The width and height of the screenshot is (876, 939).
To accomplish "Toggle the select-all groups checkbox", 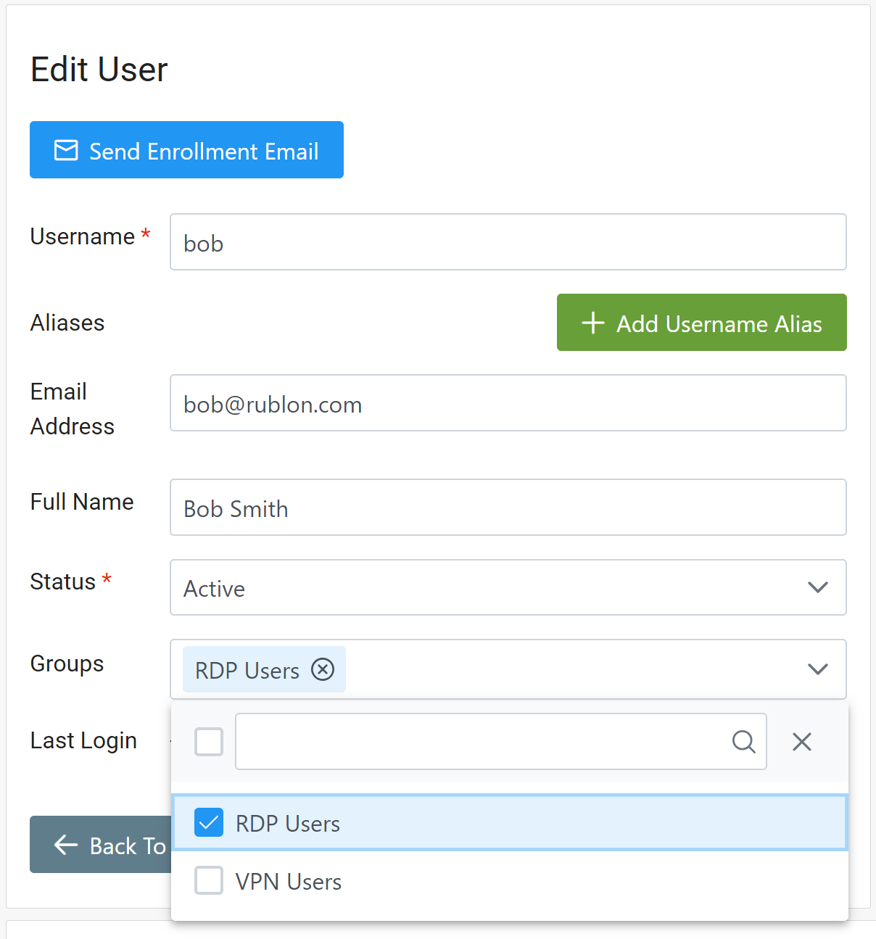I will coord(209,741).
